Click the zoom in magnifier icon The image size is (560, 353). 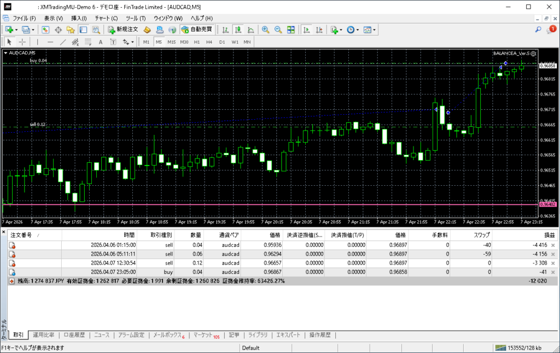point(265,30)
